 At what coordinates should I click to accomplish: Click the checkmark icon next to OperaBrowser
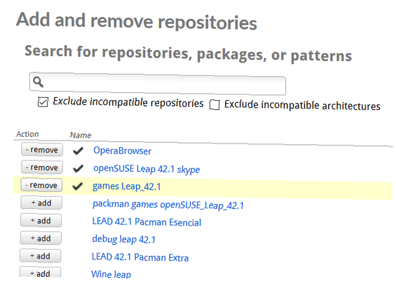[78, 151]
